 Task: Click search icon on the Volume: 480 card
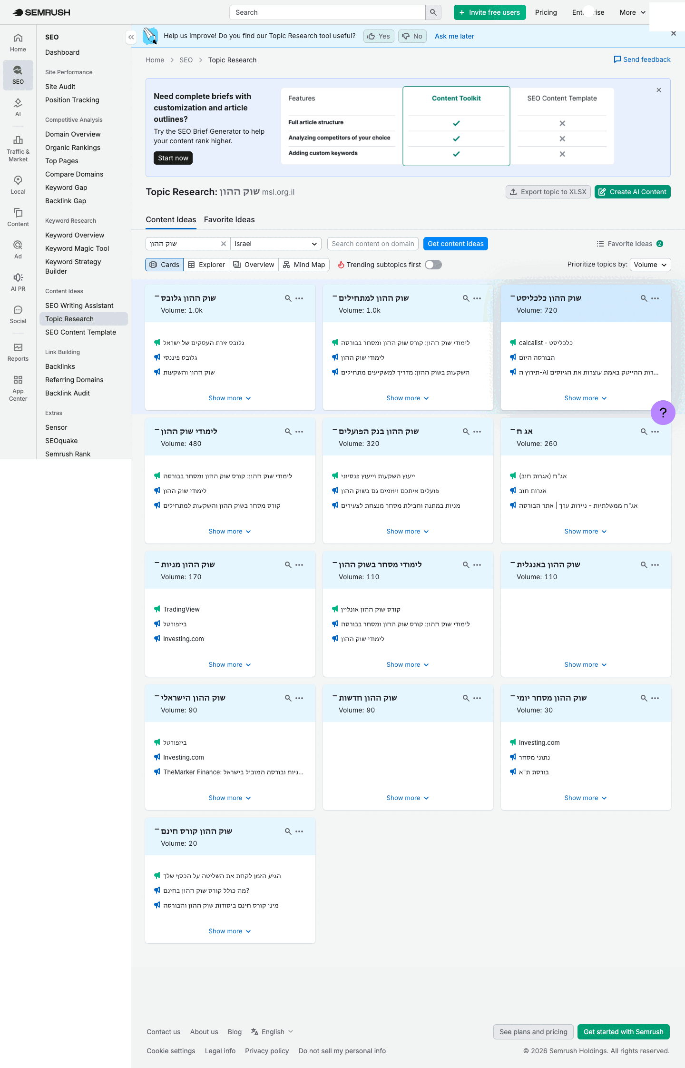point(288,432)
